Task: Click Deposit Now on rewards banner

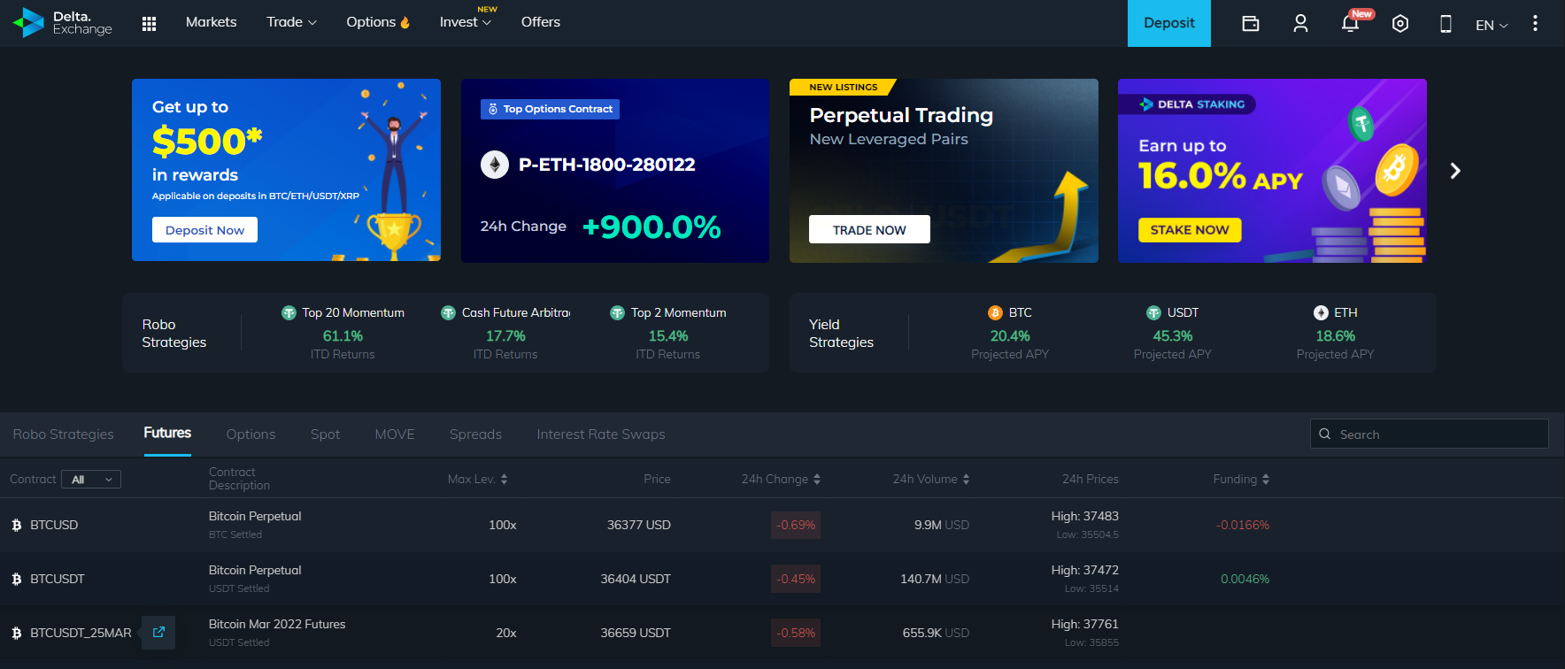Action: point(204,230)
